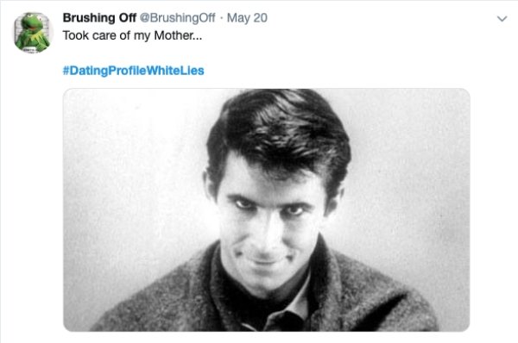View the green frog avatar's profile
Viewport: 518px width, 343px height.
(32, 33)
